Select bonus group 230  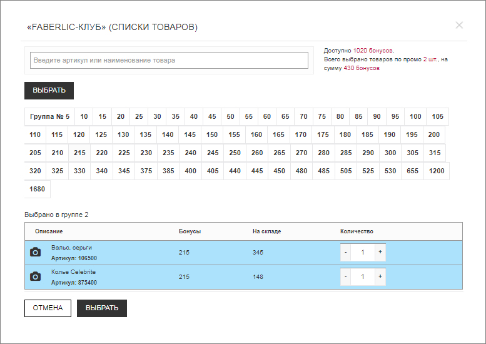pos(146,153)
